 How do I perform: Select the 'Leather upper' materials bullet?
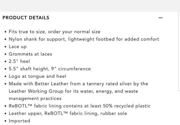click(68, 113)
